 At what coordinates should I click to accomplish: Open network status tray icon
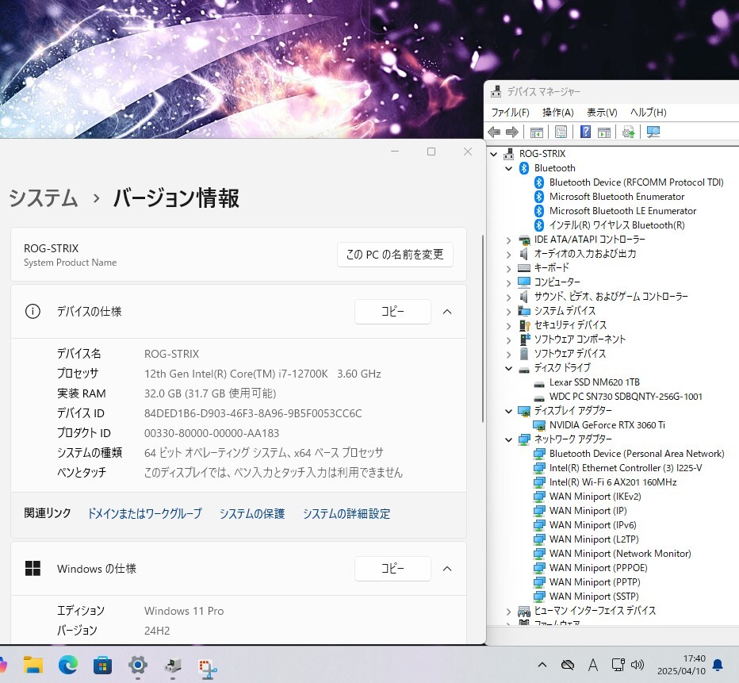pyautogui.click(x=618, y=665)
